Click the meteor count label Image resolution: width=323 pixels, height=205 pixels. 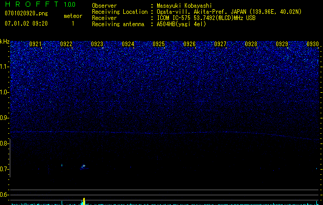[73, 16]
